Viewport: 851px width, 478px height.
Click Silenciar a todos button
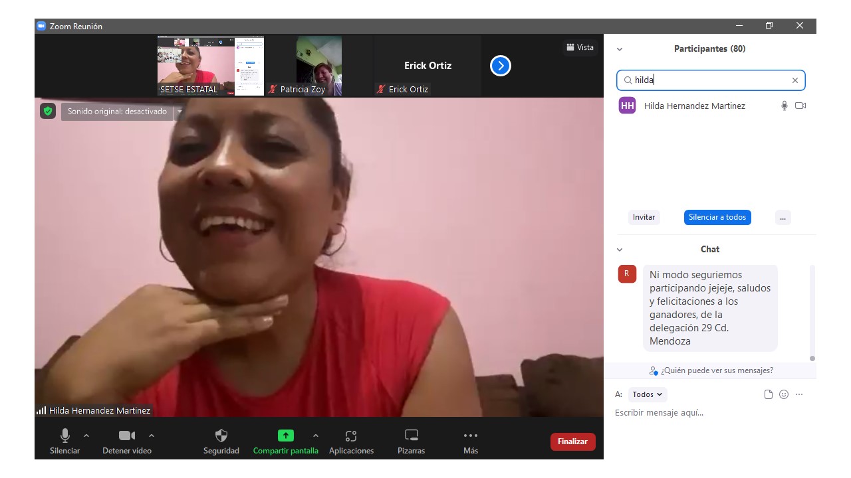click(717, 217)
